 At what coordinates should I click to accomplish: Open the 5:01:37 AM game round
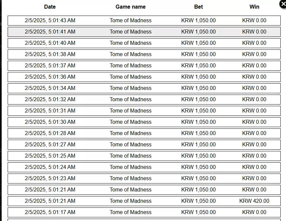pyautogui.click(x=144, y=66)
